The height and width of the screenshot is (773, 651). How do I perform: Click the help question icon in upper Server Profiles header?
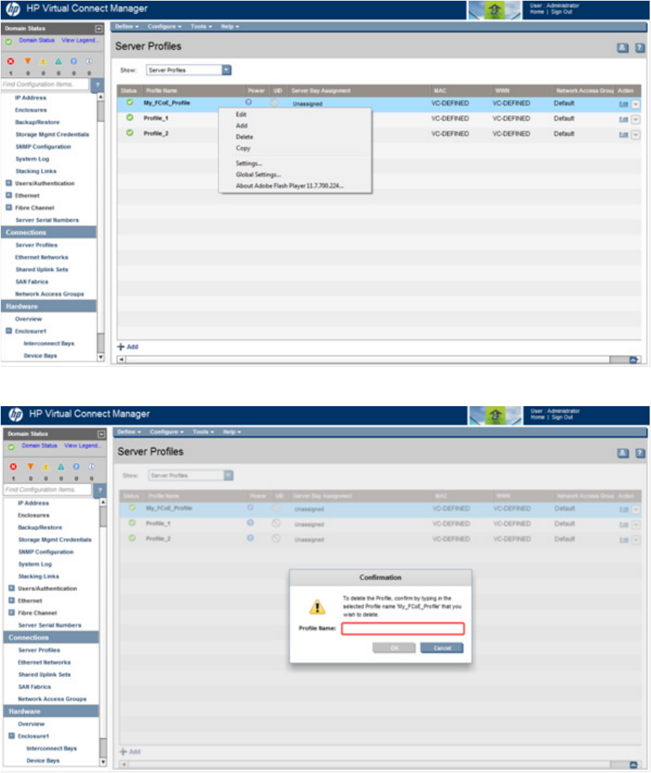[639, 48]
